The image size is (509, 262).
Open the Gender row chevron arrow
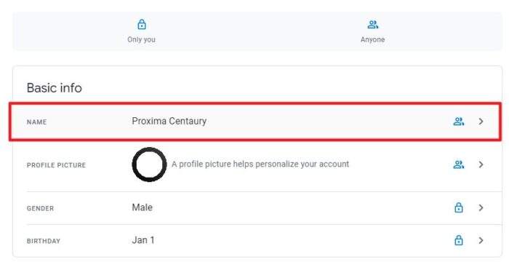[x=481, y=207]
